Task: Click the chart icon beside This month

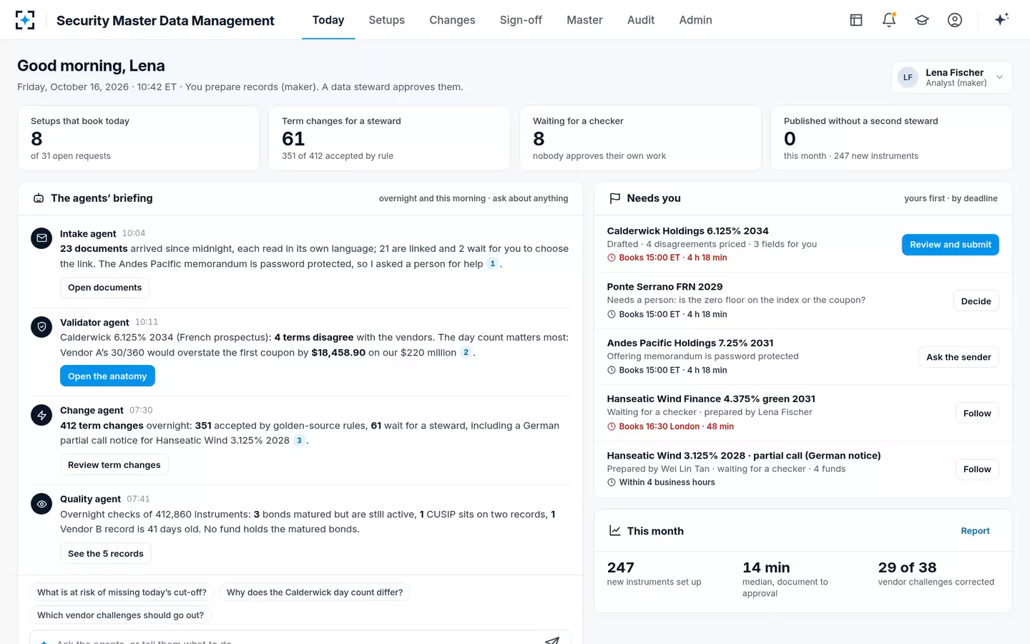Action: (x=614, y=531)
